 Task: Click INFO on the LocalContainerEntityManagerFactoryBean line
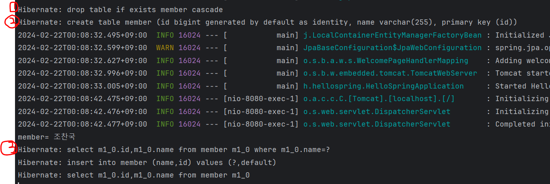[165, 35]
